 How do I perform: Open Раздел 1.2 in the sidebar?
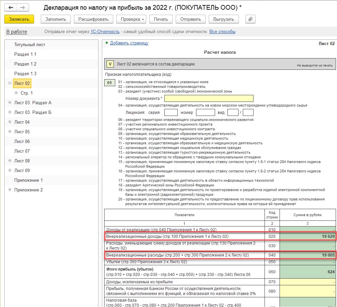tap(25, 64)
